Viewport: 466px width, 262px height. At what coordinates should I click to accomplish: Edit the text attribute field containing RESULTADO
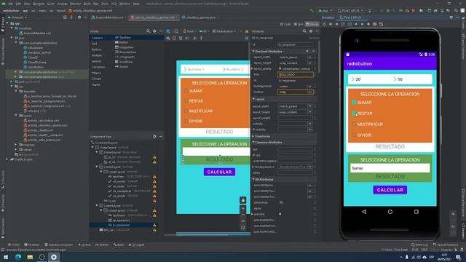point(295,74)
